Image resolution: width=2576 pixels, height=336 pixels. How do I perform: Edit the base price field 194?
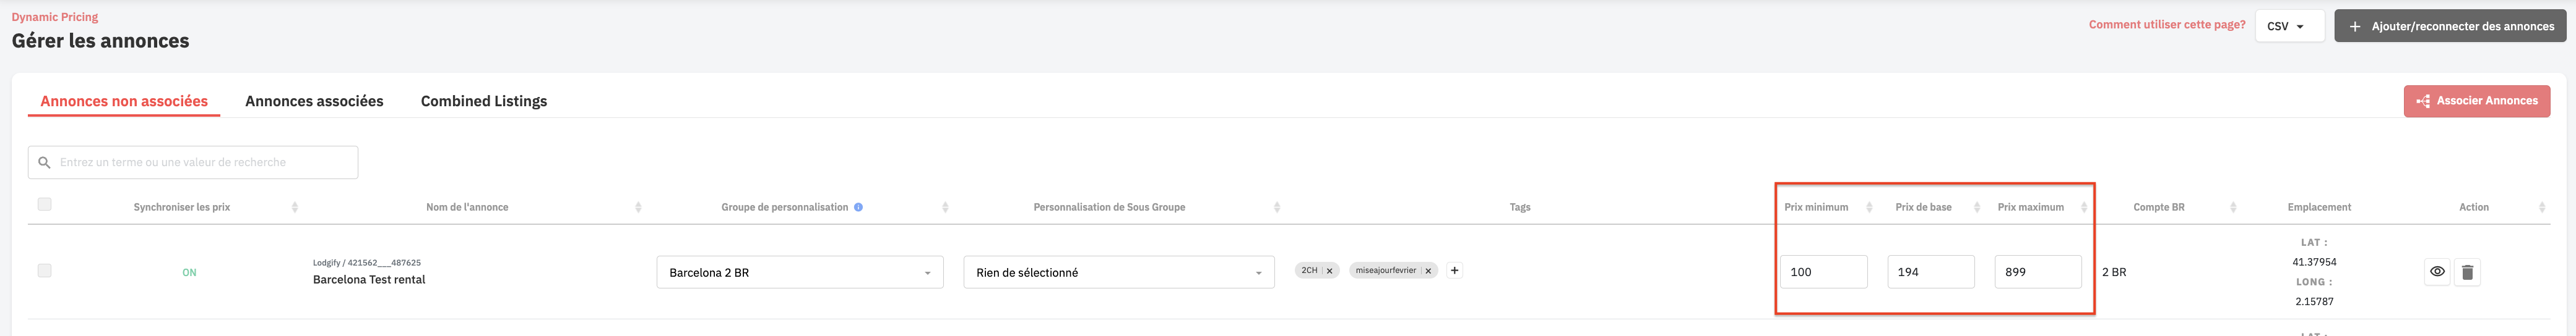point(1930,272)
